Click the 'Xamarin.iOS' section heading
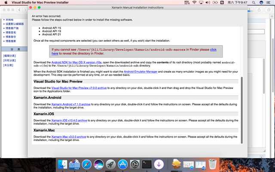The height and width of the screenshot is (172, 275). click(44, 114)
